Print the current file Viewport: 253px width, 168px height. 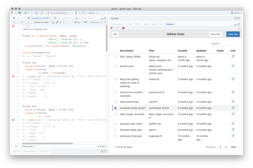coord(42,13)
